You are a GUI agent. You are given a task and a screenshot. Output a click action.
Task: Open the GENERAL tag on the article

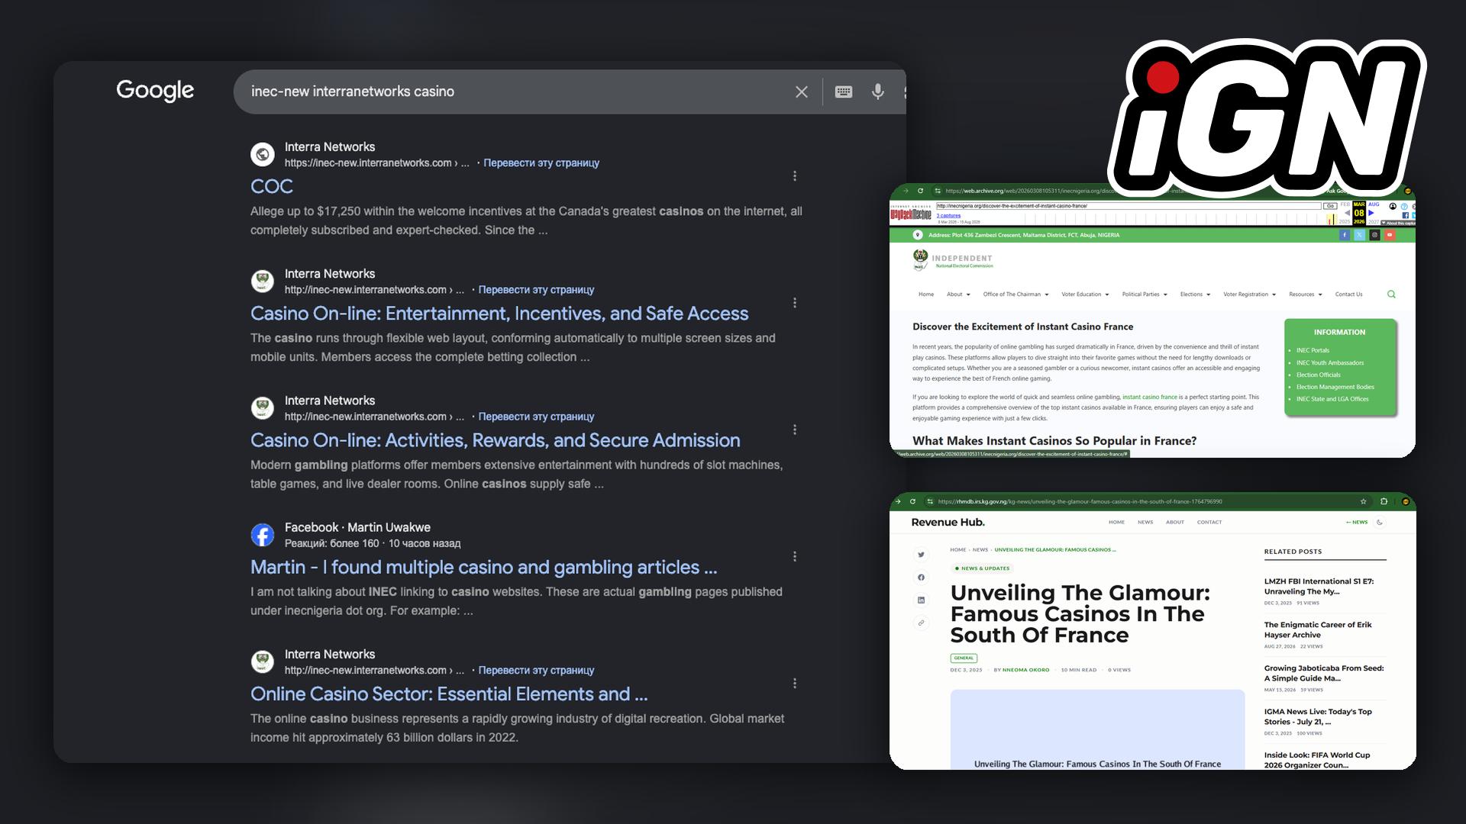point(964,658)
